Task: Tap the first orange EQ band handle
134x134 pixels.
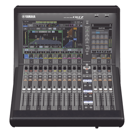Action: coord(38,39)
